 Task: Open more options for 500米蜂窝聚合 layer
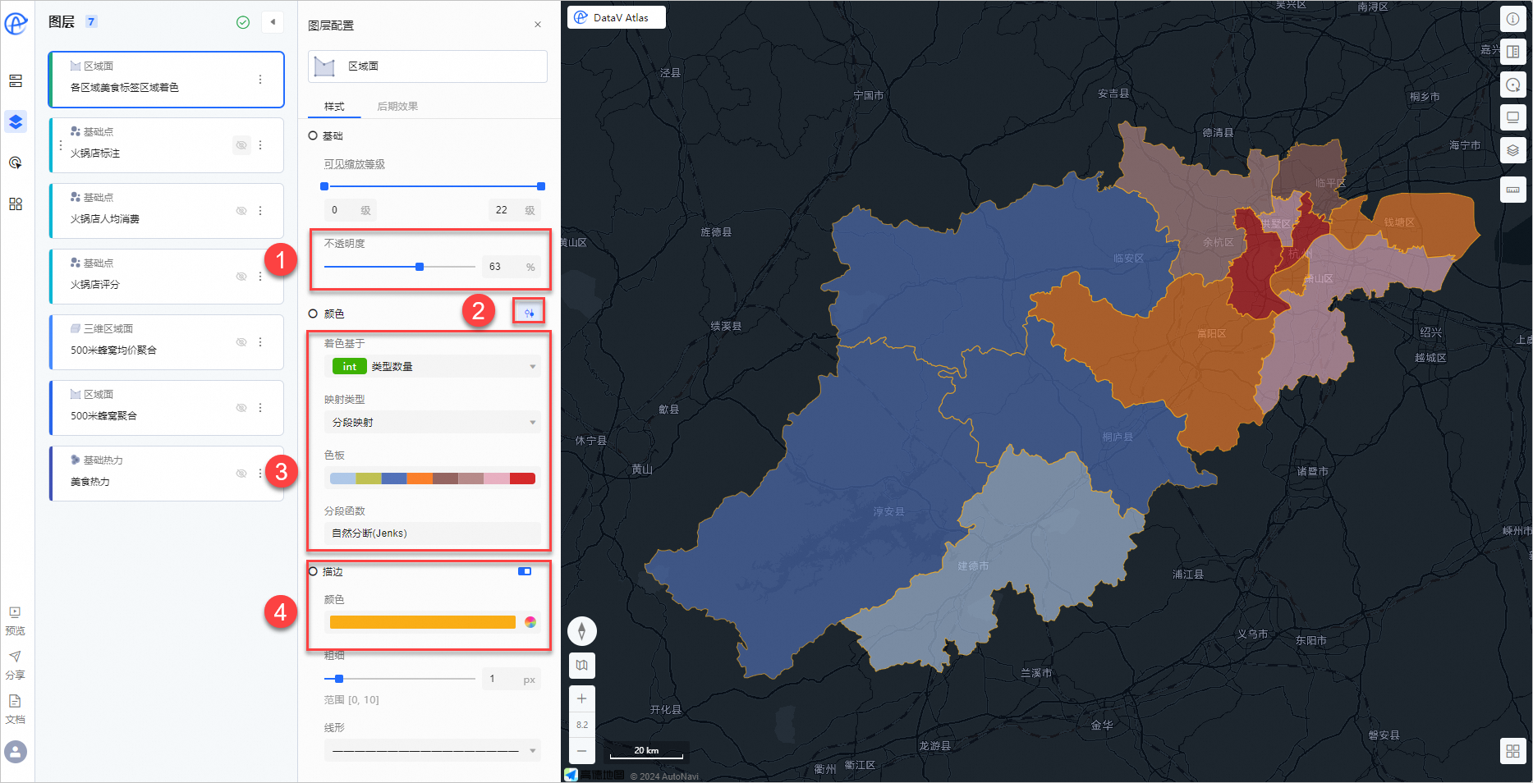(260, 408)
